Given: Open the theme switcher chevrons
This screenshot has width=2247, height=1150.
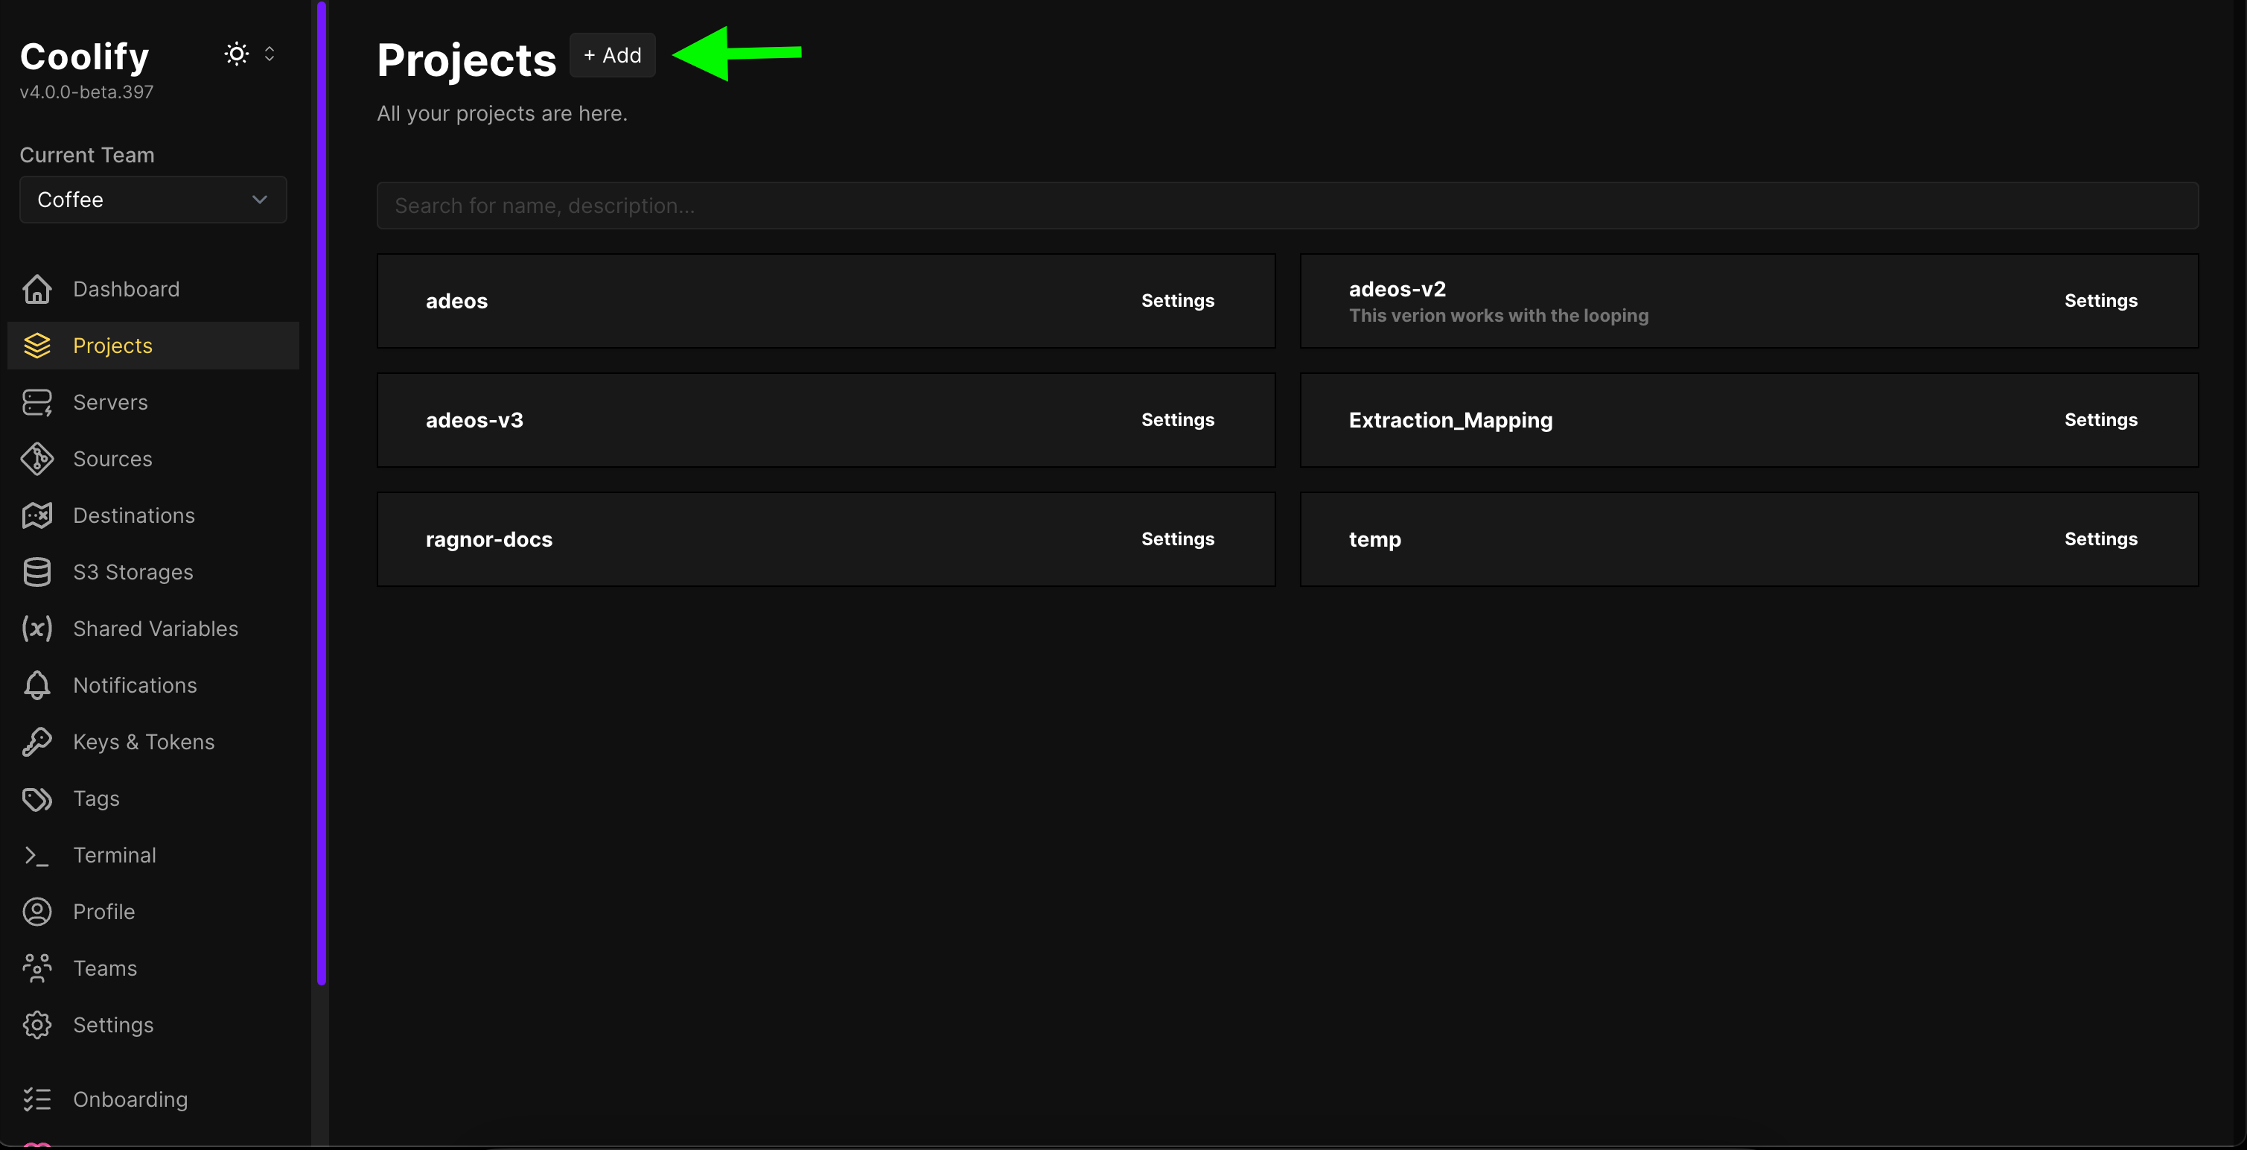Looking at the screenshot, I should pos(270,54).
